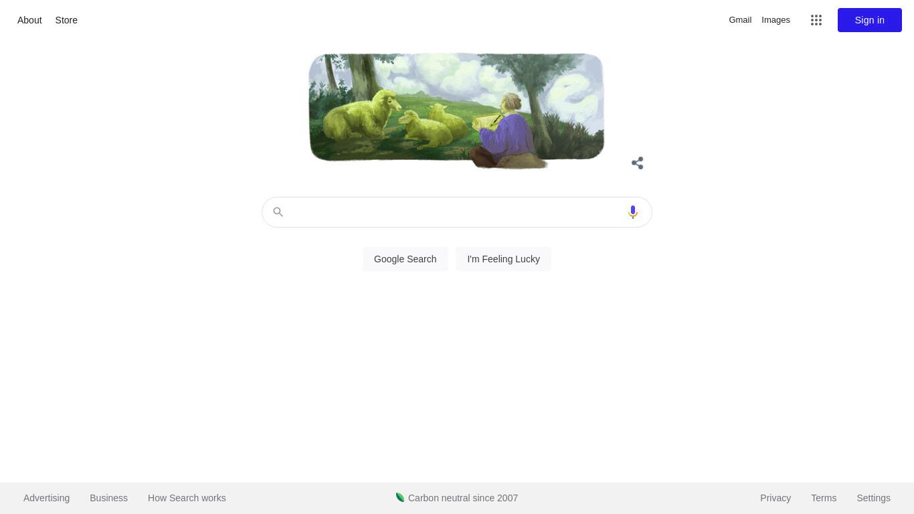Open the Privacy footer link
914x514 pixels.
[775, 498]
